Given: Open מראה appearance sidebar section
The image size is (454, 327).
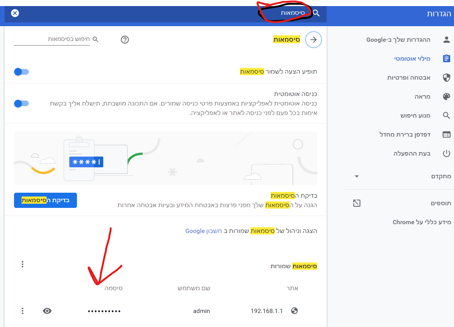Looking at the screenshot, I should [423, 96].
